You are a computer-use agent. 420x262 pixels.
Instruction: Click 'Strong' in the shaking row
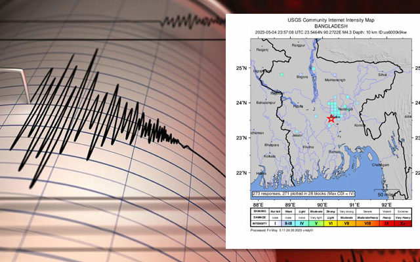pos(331,211)
